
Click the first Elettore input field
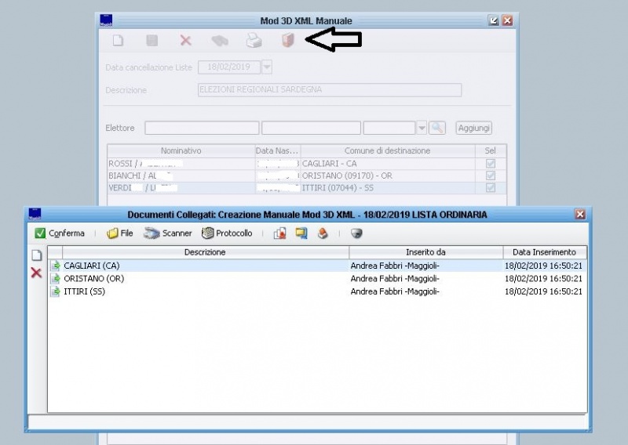tap(202, 128)
